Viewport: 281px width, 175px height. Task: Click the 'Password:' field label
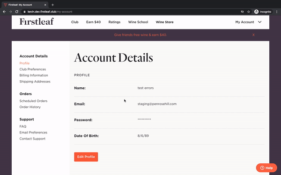click(83, 120)
